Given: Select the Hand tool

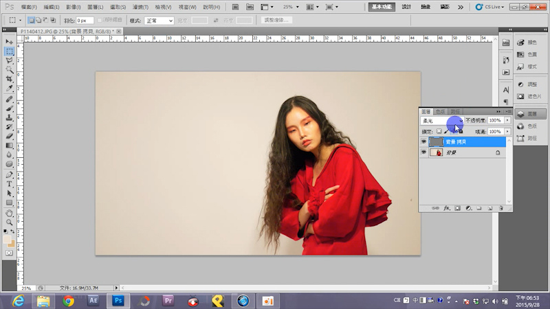Looking at the screenshot, I should click(9, 213).
